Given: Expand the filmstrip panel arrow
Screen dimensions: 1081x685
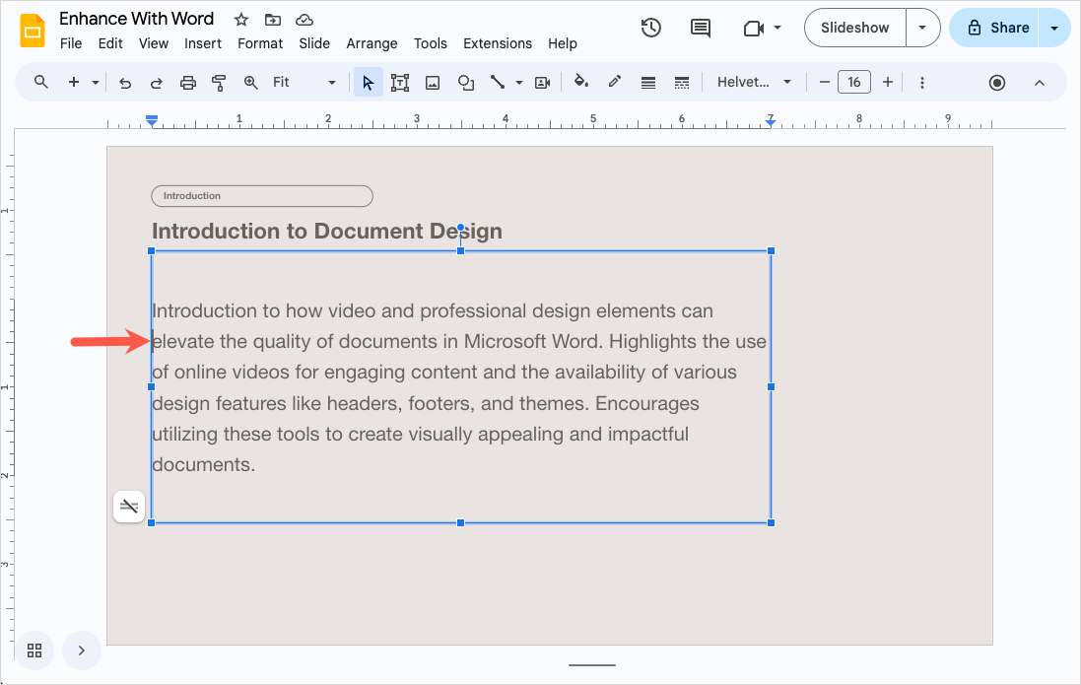Looking at the screenshot, I should [82, 651].
